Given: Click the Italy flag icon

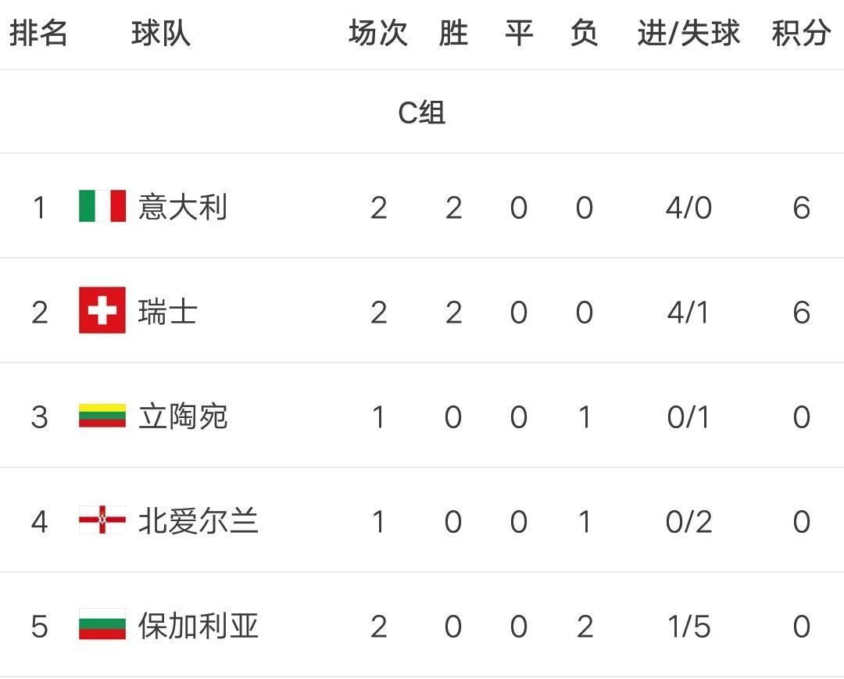Looking at the screenshot, I should point(102,206).
